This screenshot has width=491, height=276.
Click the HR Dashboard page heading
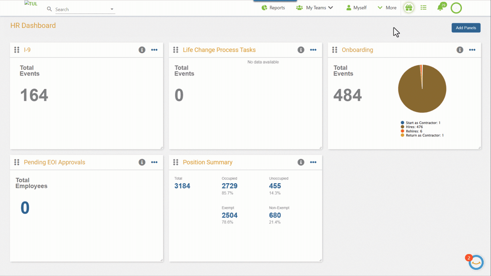[33, 25]
